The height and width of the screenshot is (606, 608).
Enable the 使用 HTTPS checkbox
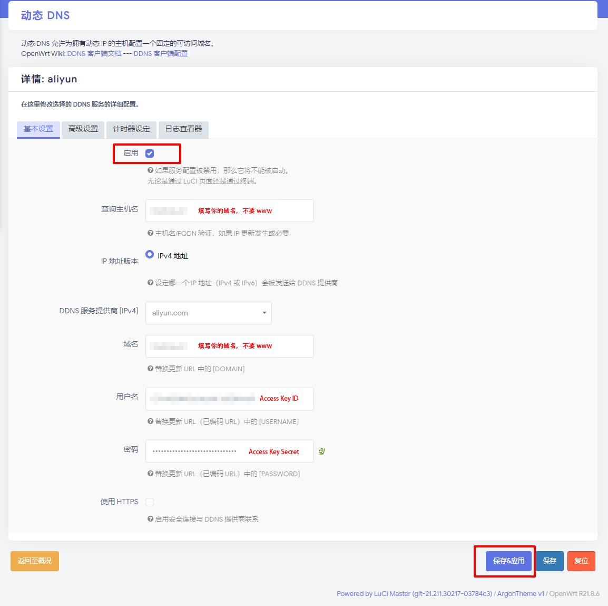150,502
